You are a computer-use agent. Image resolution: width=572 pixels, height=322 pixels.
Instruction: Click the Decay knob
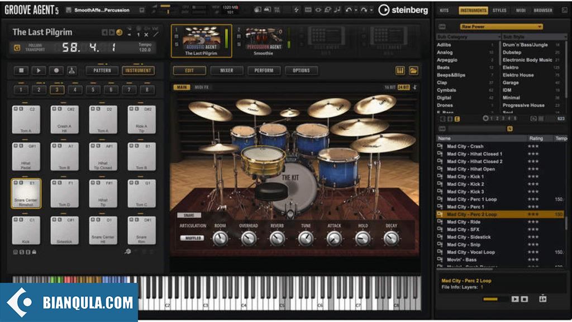pyautogui.click(x=391, y=238)
